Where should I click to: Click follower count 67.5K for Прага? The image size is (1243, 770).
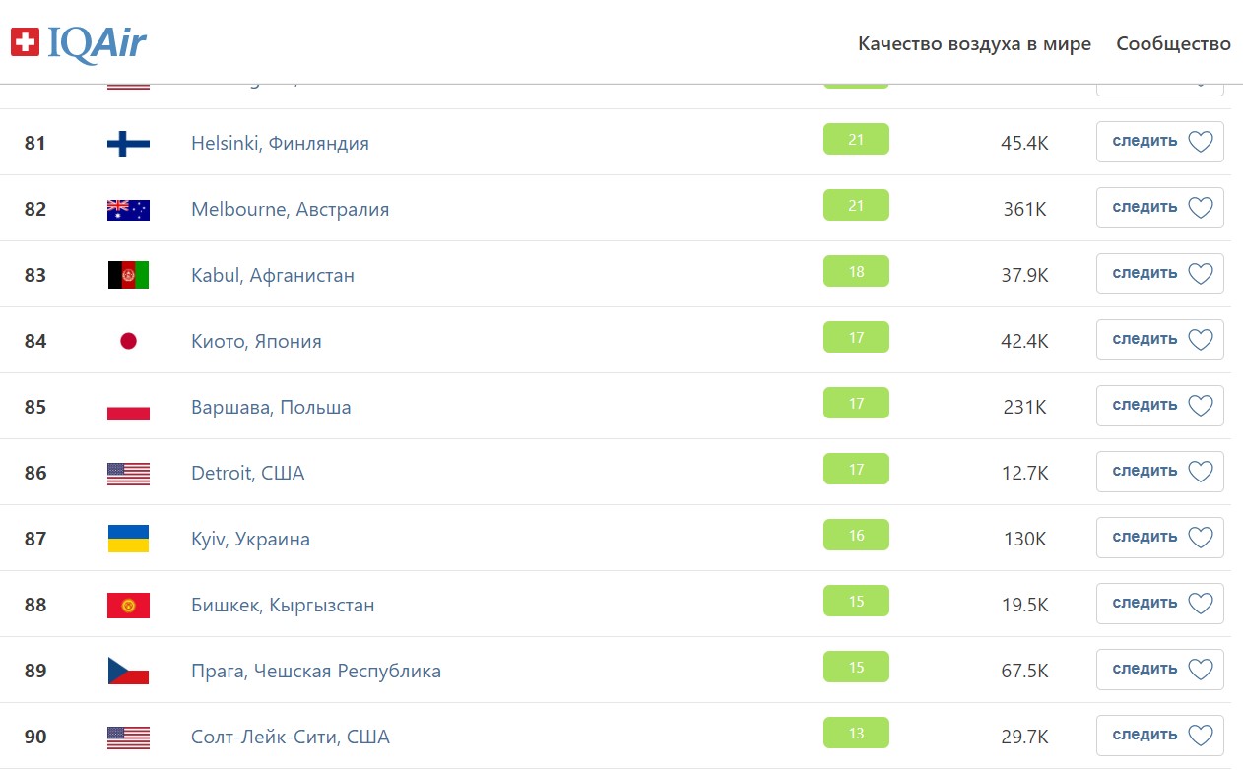pyautogui.click(x=1025, y=671)
